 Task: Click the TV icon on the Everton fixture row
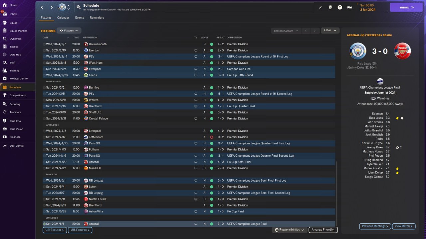pos(196,50)
